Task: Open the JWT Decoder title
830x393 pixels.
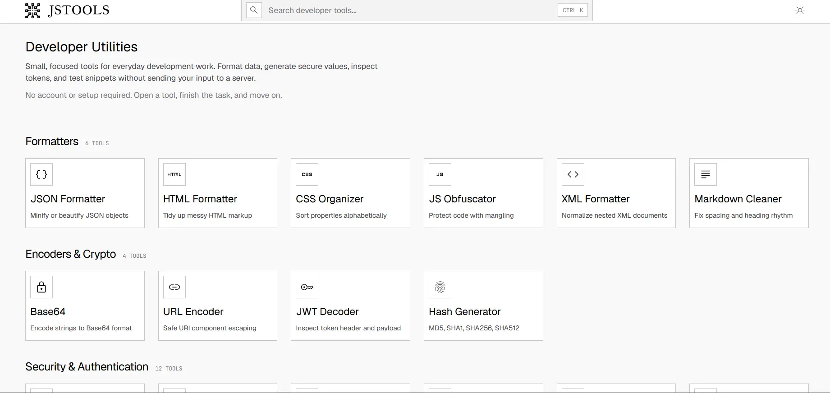Action: (327, 311)
